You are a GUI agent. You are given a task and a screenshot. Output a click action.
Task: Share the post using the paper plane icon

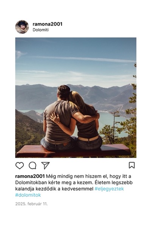pos(45,165)
